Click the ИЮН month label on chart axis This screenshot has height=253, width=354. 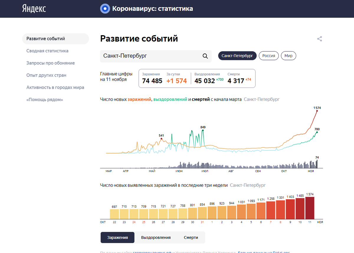click(x=179, y=171)
